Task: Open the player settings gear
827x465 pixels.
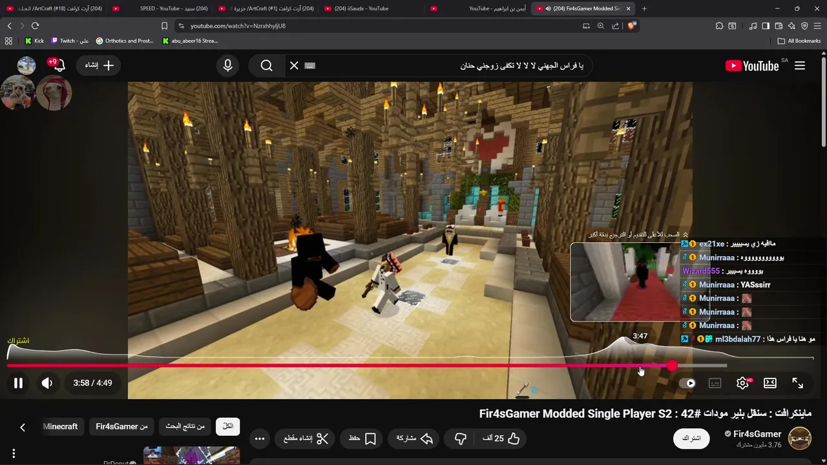Action: click(x=743, y=383)
